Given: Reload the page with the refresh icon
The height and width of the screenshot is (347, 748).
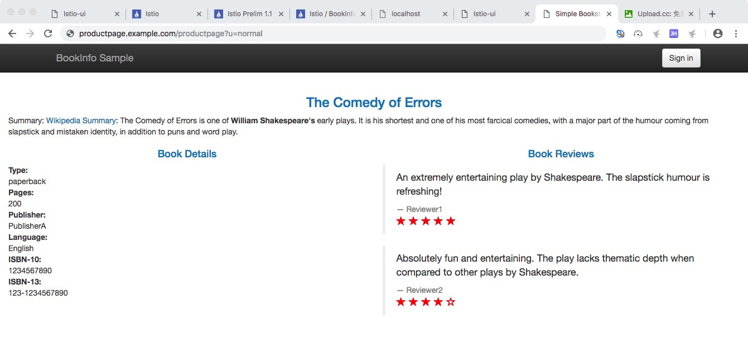Looking at the screenshot, I should click(x=48, y=33).
